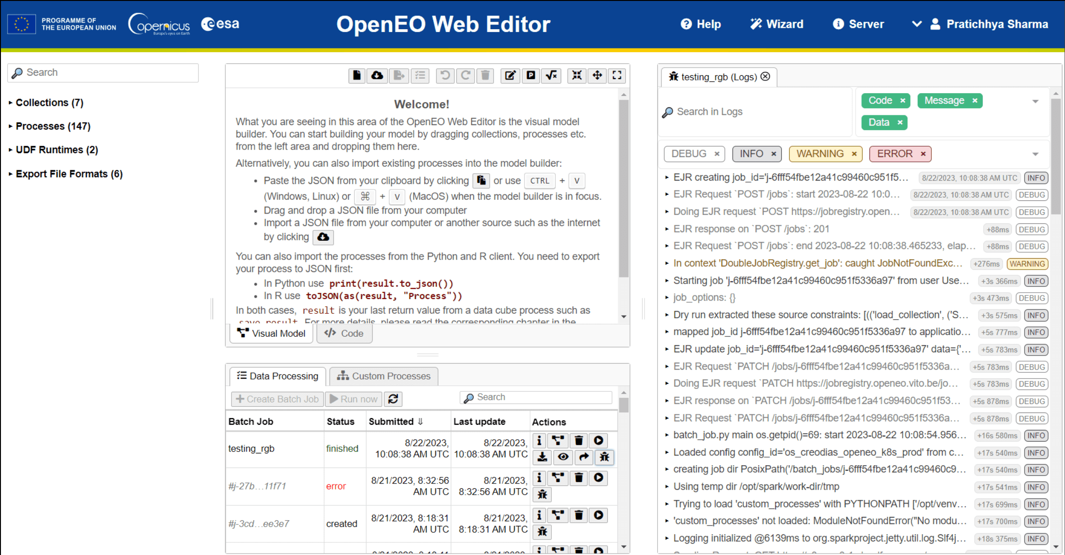Click the four-way move arrows icon in toolbar

[597, 75]
